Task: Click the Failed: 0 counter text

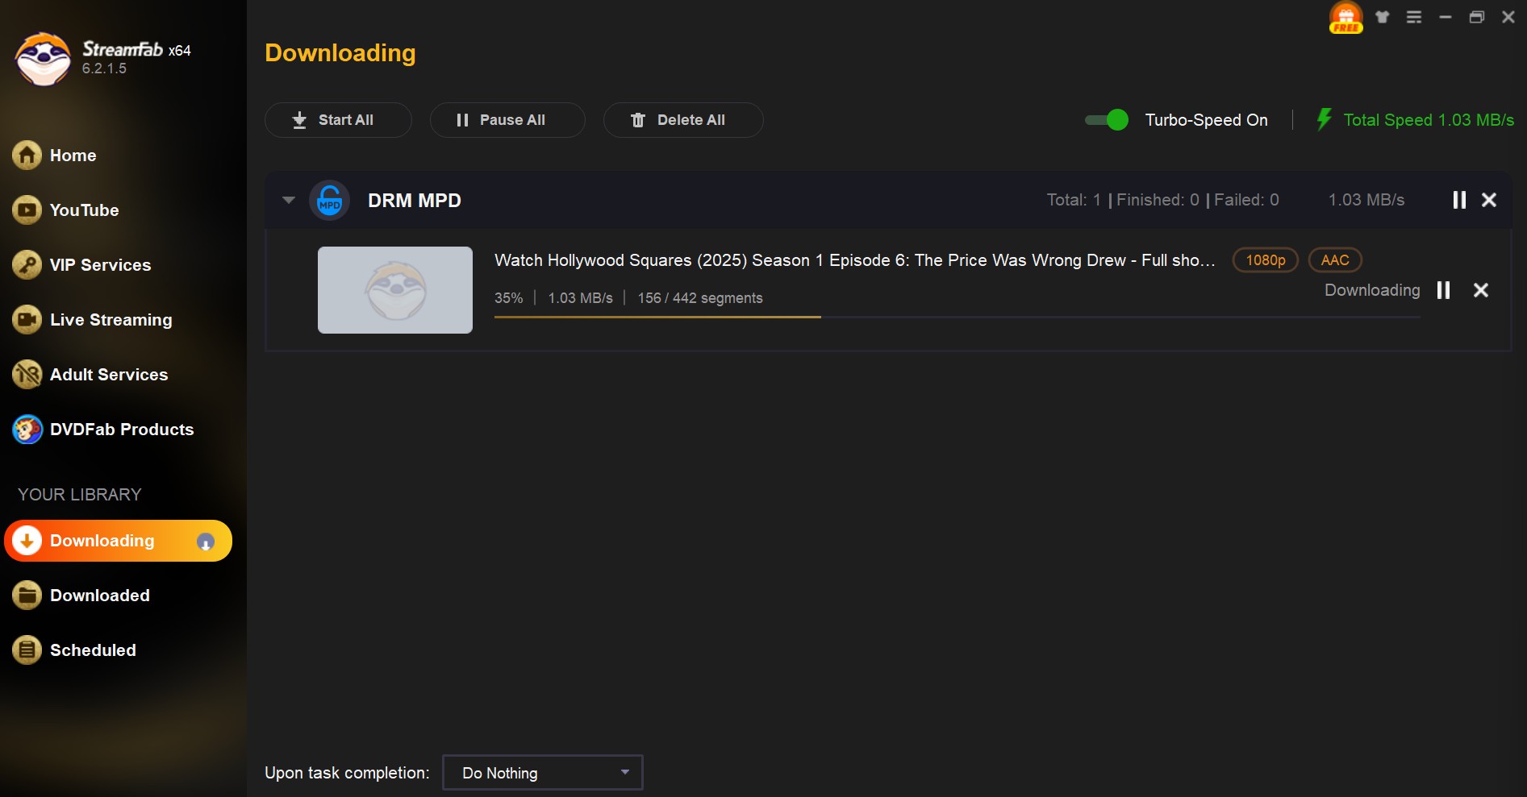Action: click(1246, 200)
